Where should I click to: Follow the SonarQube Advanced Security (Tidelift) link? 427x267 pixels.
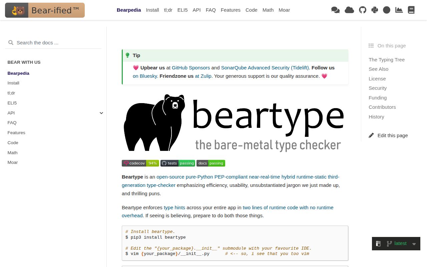(x=265, y=68)
